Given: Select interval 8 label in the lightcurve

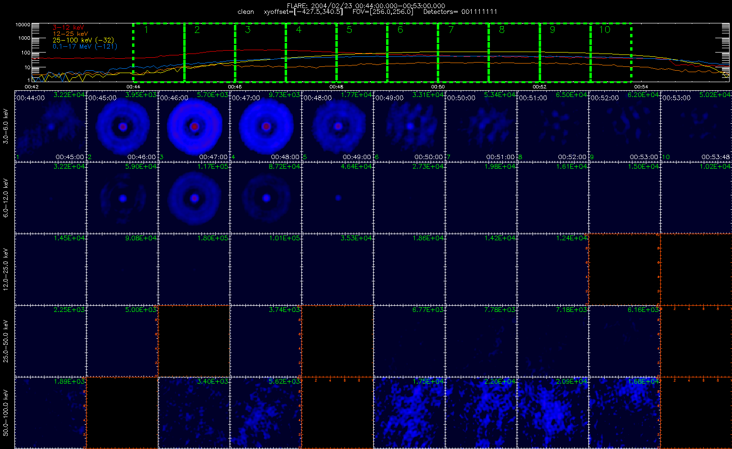Looking at the screenshot, I should click(501, 30).
